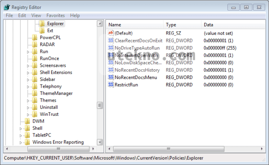Select the Shell tree item label
Viewport: 269px width, 165px height.
click(x=37, y=128)
